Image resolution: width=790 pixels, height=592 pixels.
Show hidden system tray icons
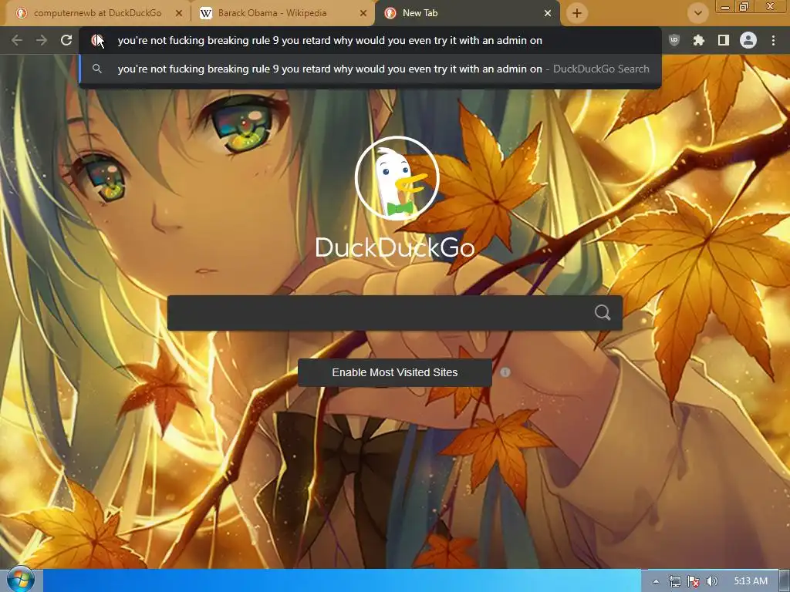coord(656,581)
